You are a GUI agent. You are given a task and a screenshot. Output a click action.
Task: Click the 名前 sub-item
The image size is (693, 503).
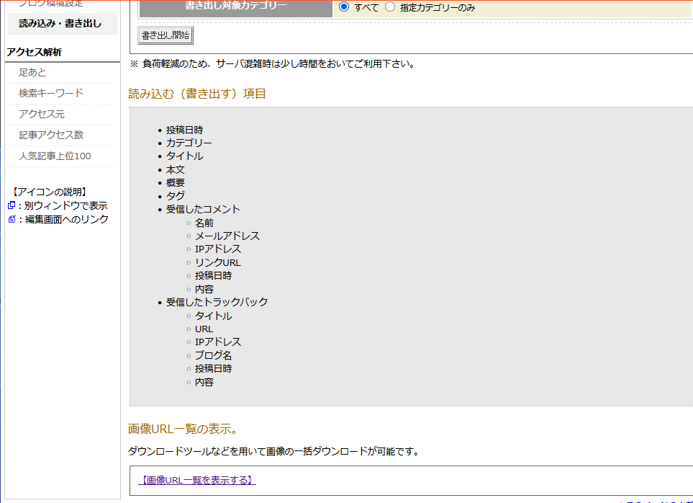pyautogui.click(x=204, y=223)
